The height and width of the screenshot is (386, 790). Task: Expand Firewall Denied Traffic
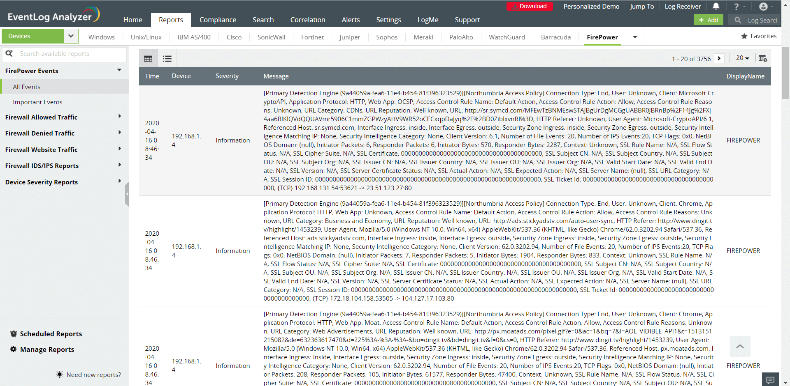pos(120,133)
